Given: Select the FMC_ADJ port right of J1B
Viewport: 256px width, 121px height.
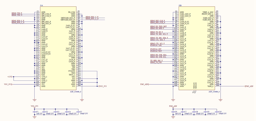Looking at the screenshot, I should pos(249,86).
